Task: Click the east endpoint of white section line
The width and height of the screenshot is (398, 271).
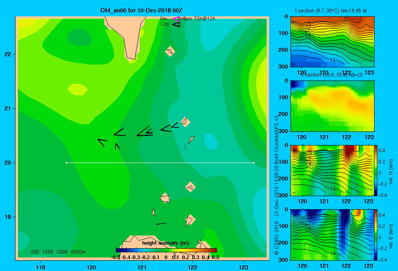Action: point(254,163)
